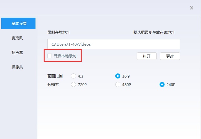Go to the 扬声器 settings tab
Screen dimensions: 201x139
[x=17, y=53]
